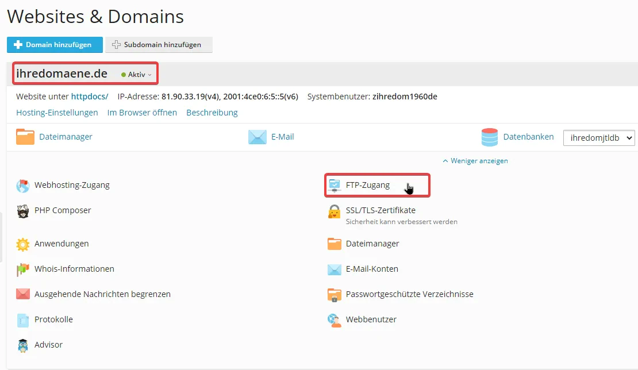The width and height of the screenshot is (638, 370).
Task: Open Whois-Informationen link text
Action: pyautogui.click(x=74, y=269)
